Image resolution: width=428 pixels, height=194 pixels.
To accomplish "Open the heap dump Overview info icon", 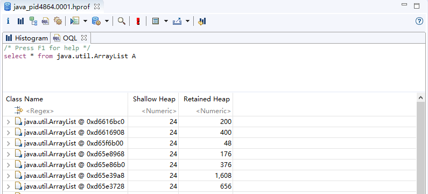I will tap(8, 21).
